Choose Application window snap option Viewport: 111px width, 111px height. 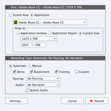pos(18,33)
